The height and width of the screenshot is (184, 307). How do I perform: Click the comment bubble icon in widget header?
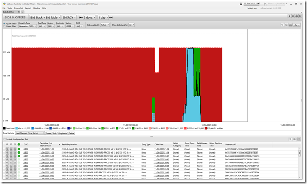[300, 16]
